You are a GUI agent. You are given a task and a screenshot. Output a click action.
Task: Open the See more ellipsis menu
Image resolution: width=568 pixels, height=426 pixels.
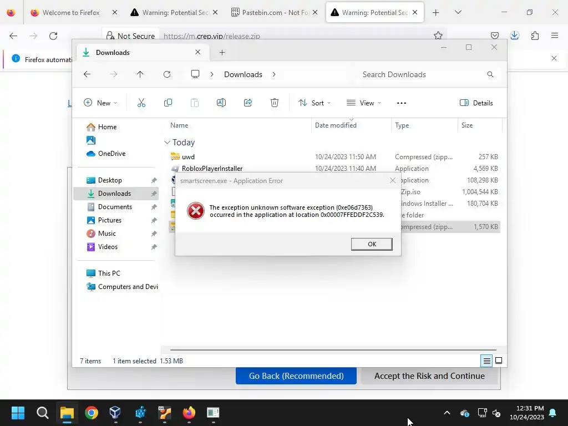click(x=402, y=103)
